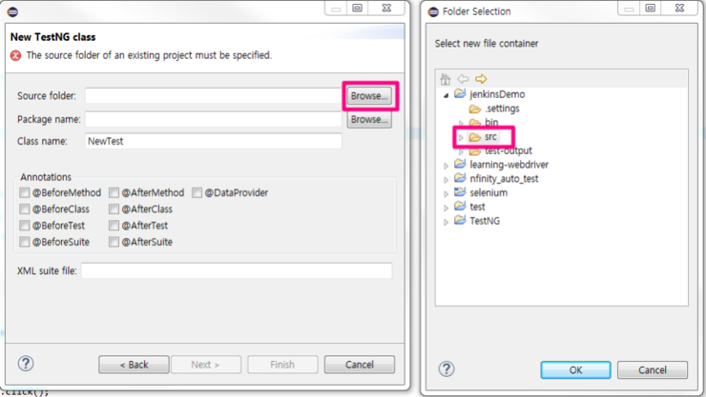This screenshot has height=397, width=706.
Task: Select the selenium project
Action: tap(481, 192)
